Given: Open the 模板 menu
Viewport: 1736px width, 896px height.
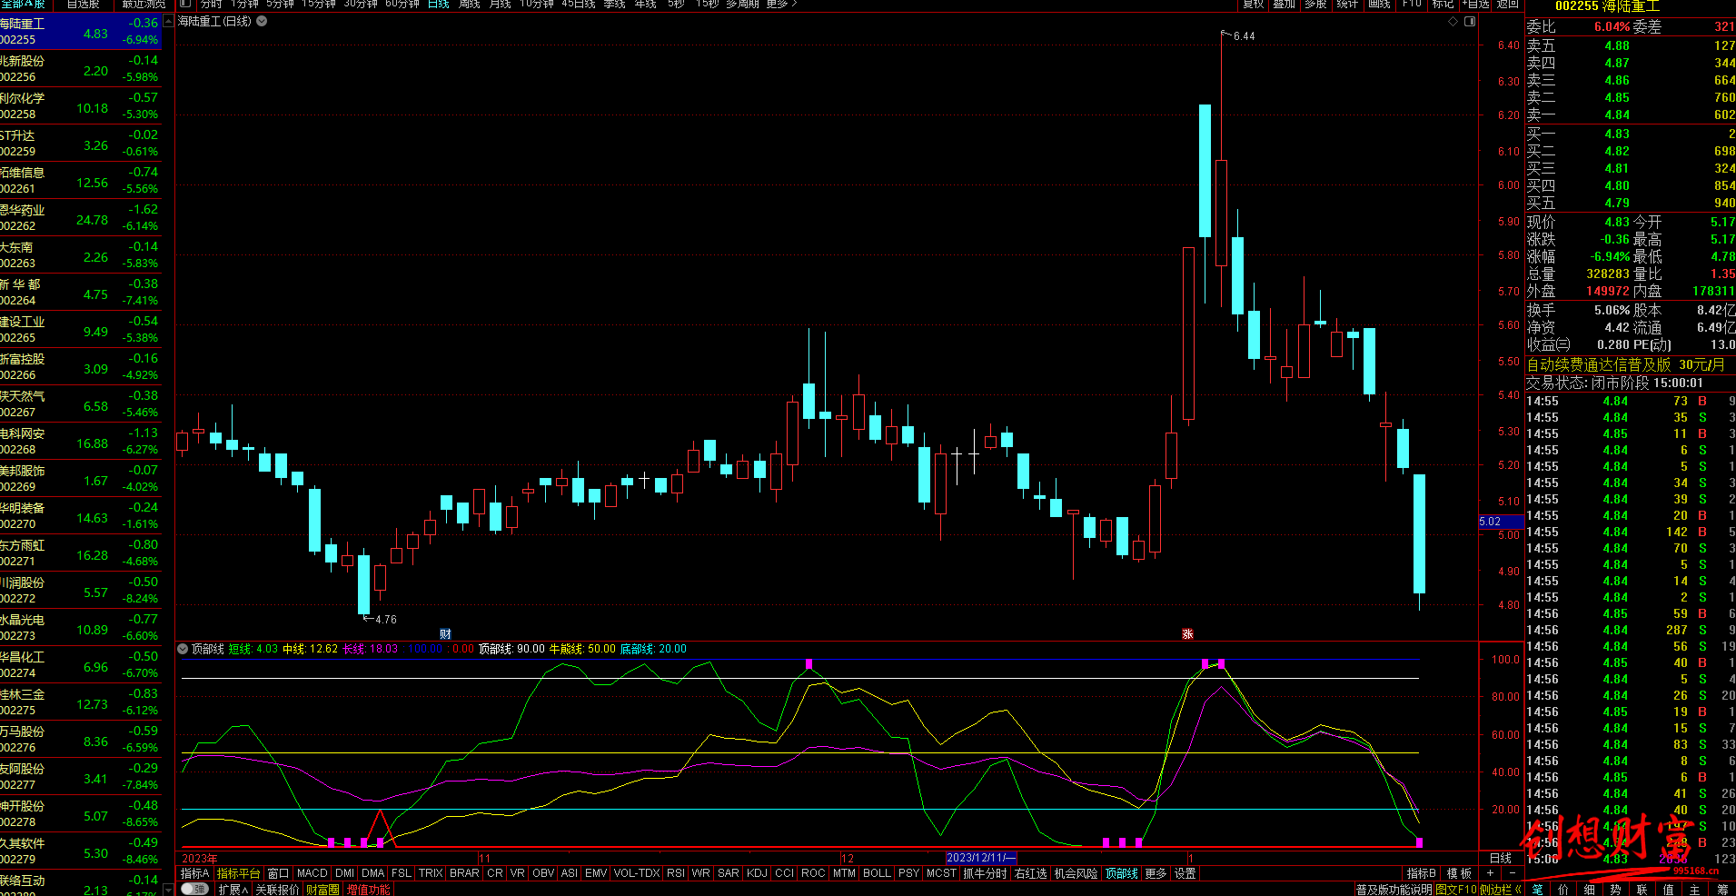Looking at the screenshot, I should (x=1459, y=873).
